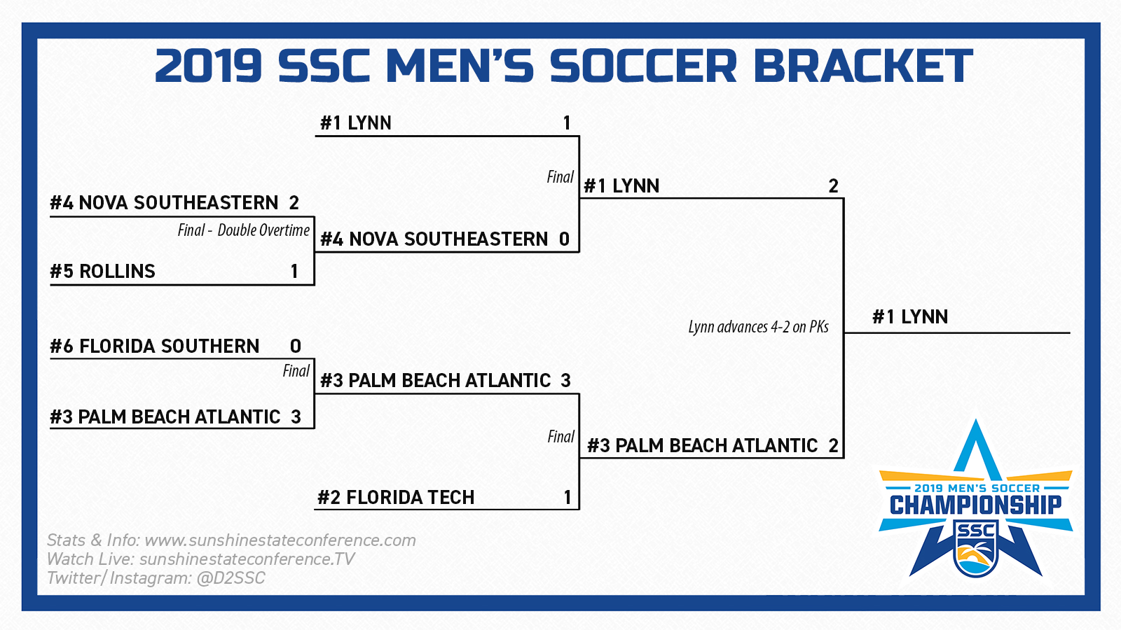Select #1 Lynn with score 1 in semifinal
This screenshot has height=630, width=1121.
pyautogui.click(x=356, y=123)
